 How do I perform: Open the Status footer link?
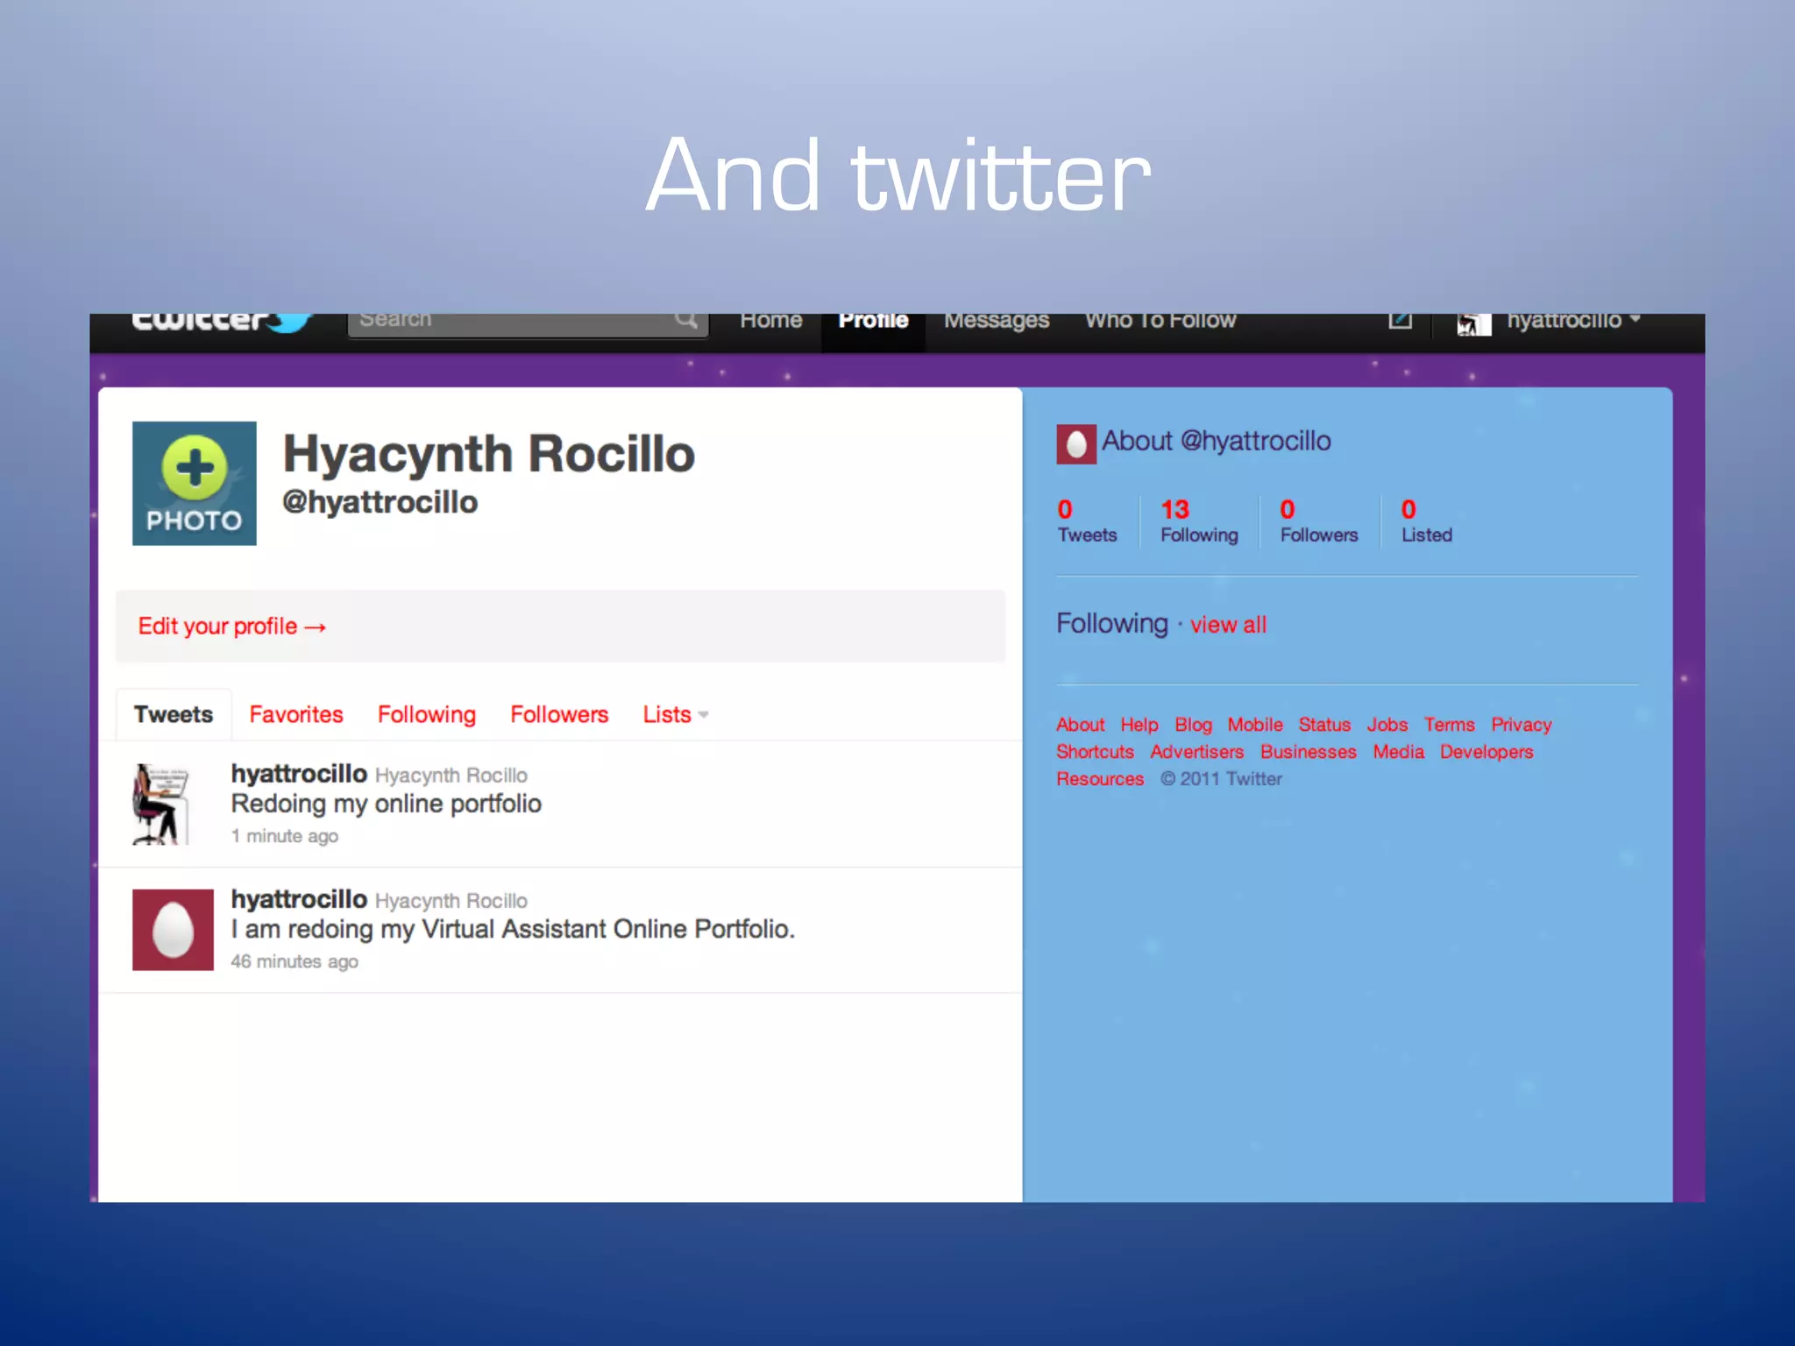click(x=1324, y=725)
